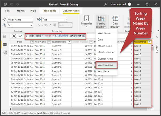The width and height of the screenshot is (161, 116).
Task: Click the Haroon Ashraf account avatar
Action: pos(129,4)
